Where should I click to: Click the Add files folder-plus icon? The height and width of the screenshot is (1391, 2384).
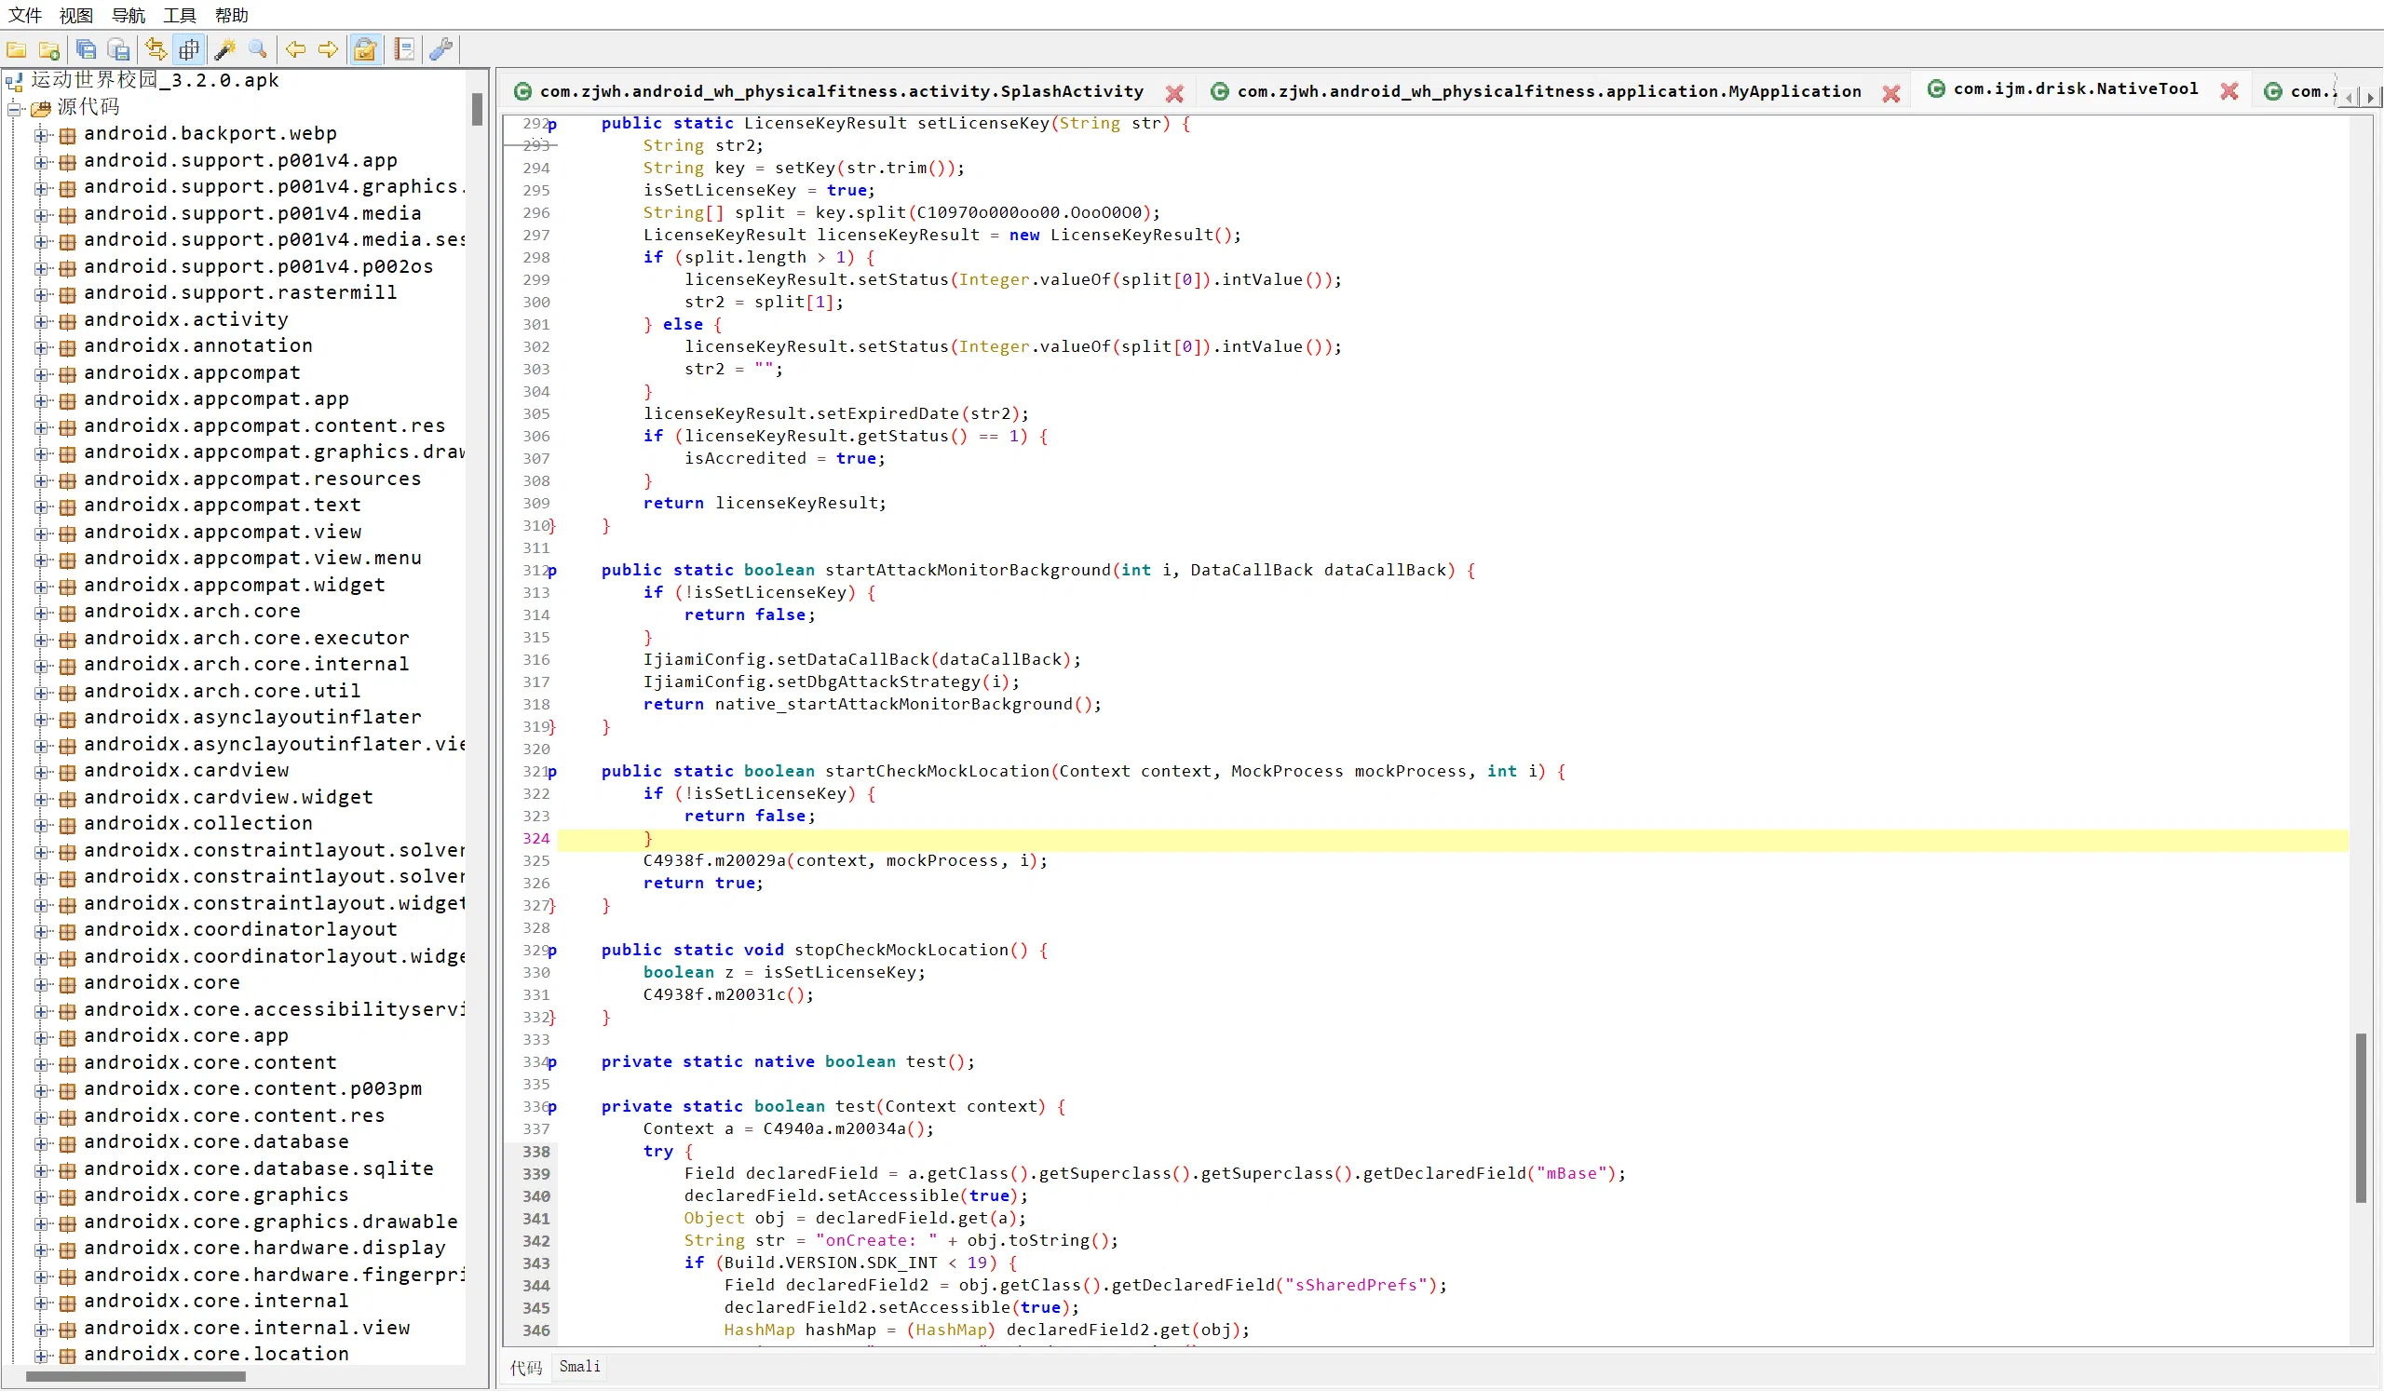pyautogui.click(x=49, y=49)
